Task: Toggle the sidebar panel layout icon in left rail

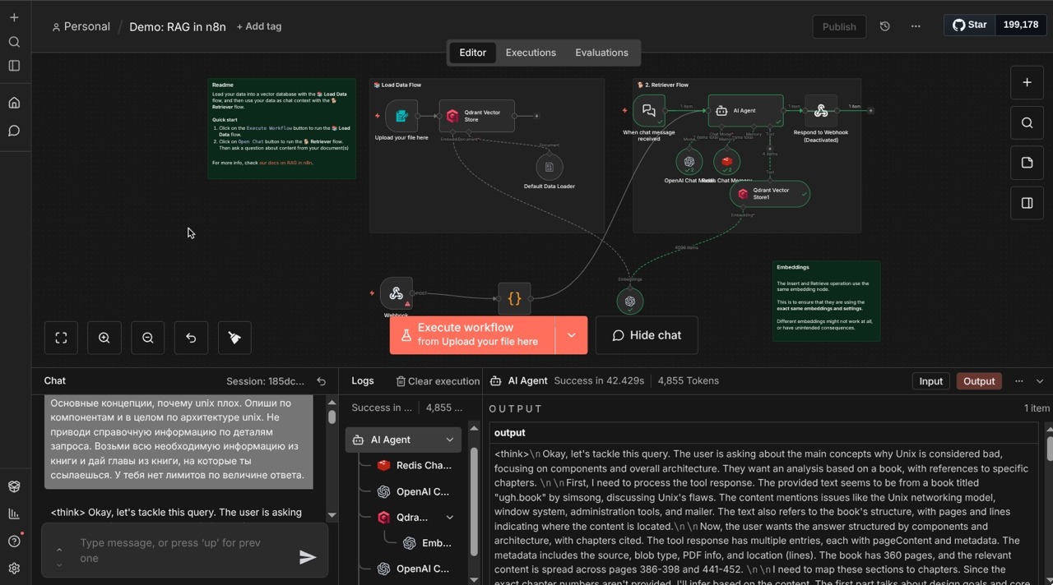Action: click(x=14, y=66)
